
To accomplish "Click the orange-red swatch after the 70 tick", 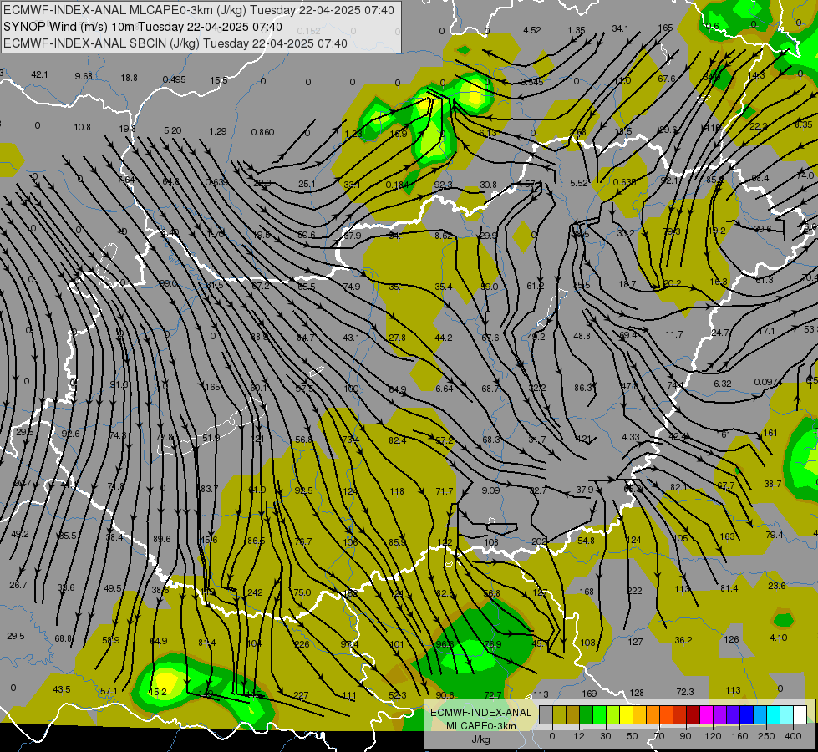I will [667, 714].
